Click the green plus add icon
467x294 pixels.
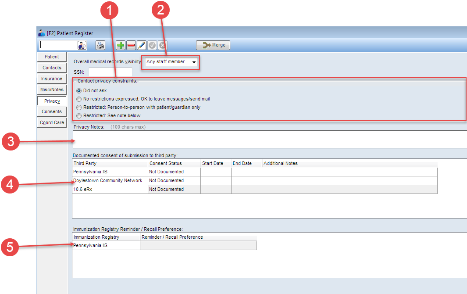coord(121,45)
